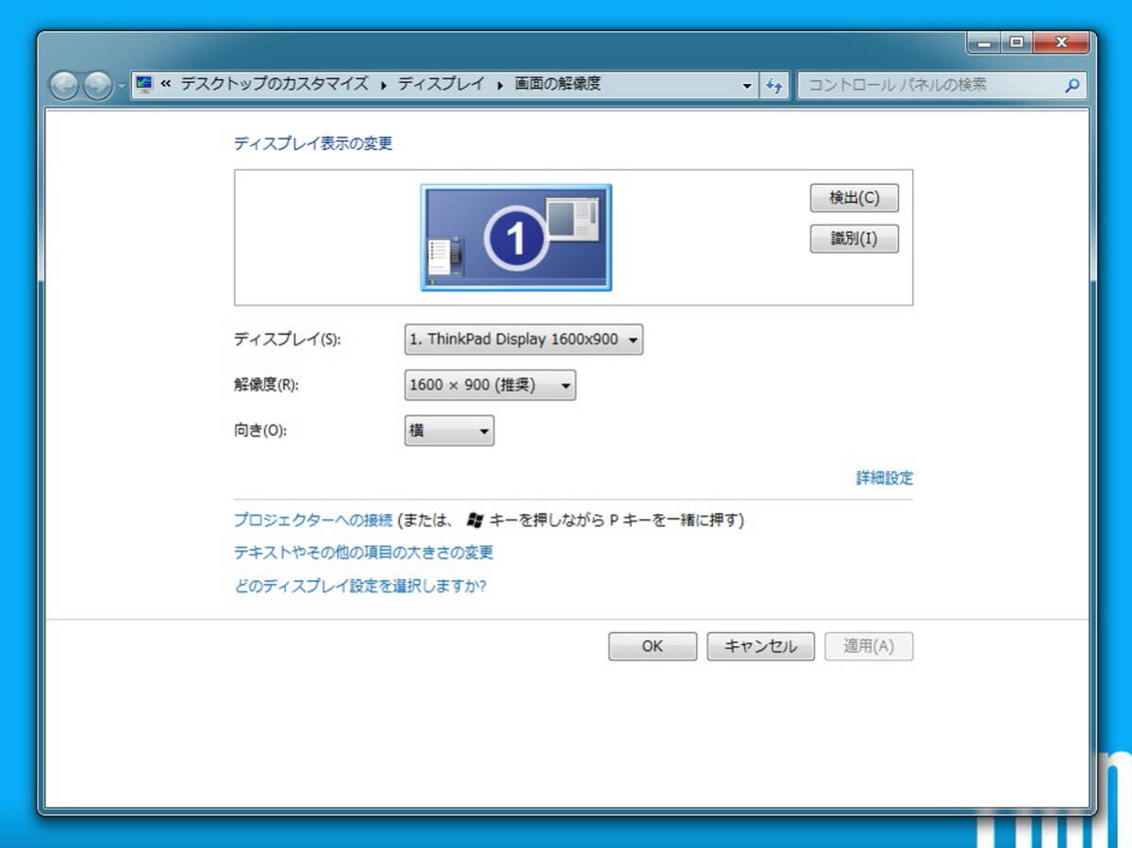Click the OK button
Screen dimensions: 1132x848
(653, 646)
